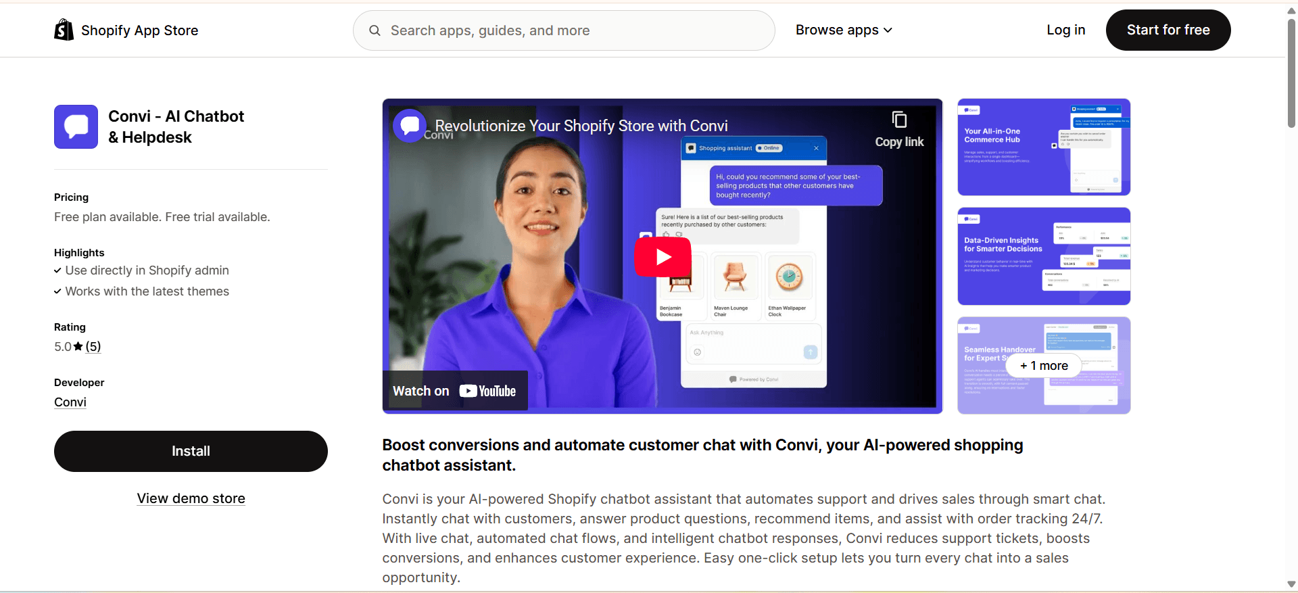
Task: Open the View demo store link
Action: 191,498
